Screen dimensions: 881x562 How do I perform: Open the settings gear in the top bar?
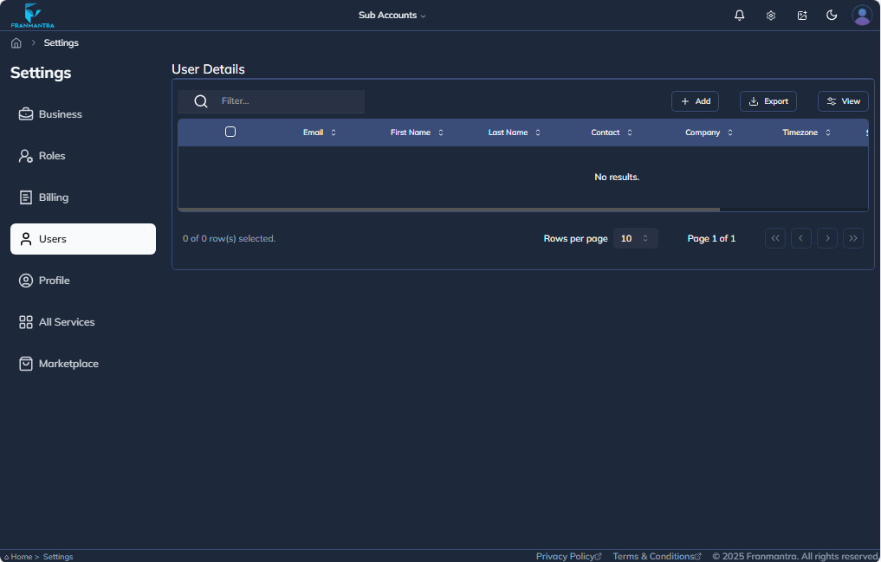pyautogui.click(x=770, y=15)
